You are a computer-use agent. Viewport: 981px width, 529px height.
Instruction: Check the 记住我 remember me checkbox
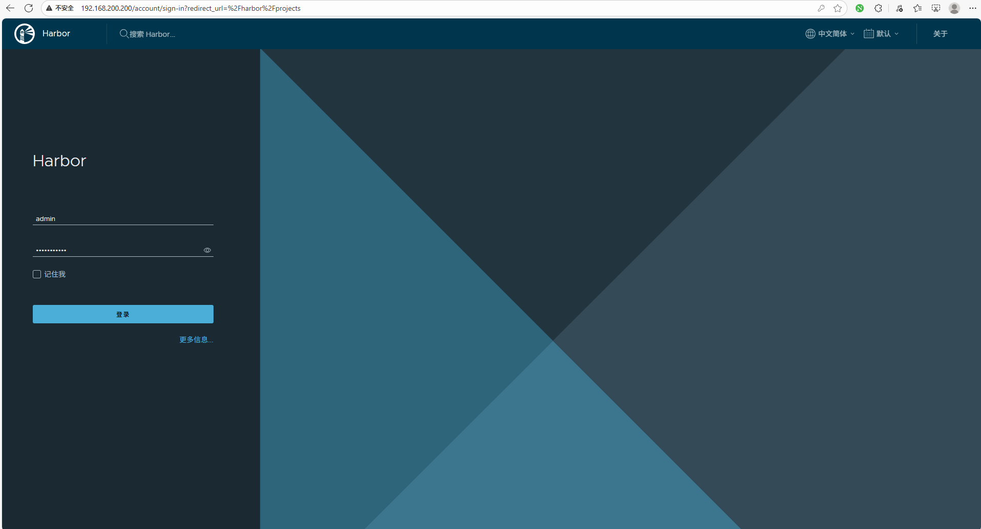pos(37,274)
